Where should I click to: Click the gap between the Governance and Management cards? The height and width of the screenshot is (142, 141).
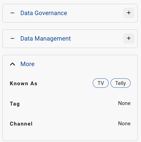pos(70,26)
